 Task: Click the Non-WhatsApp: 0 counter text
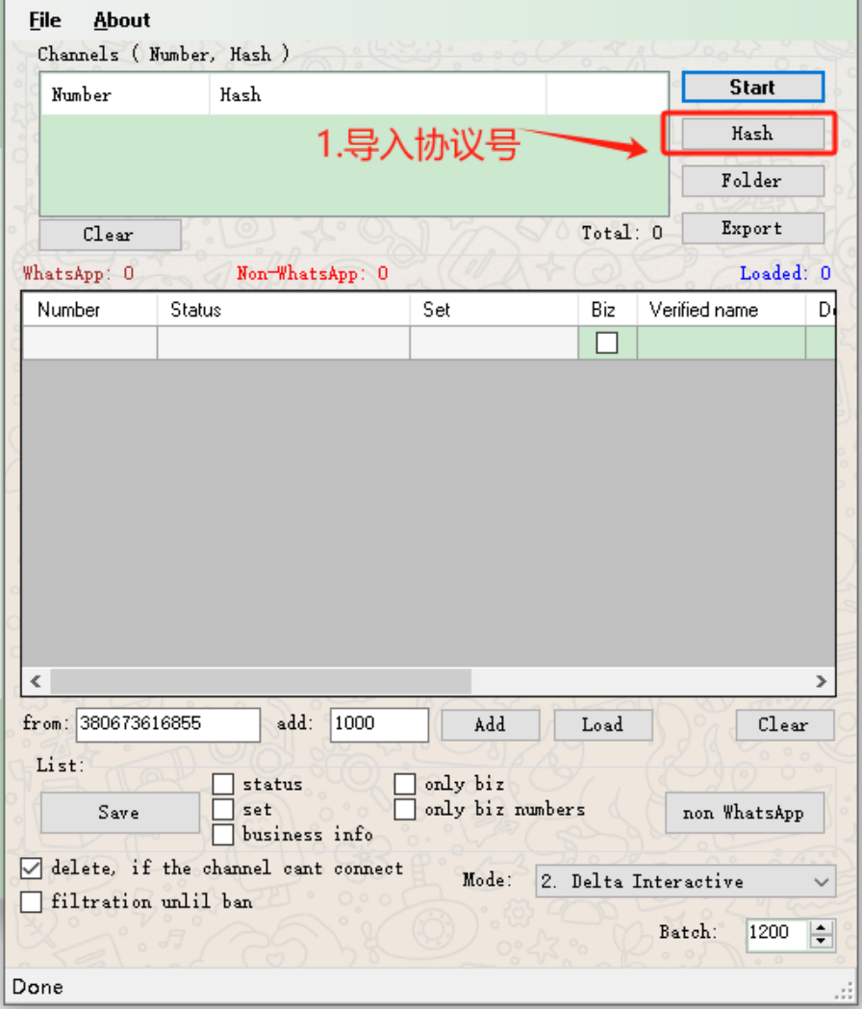(313, 273)
